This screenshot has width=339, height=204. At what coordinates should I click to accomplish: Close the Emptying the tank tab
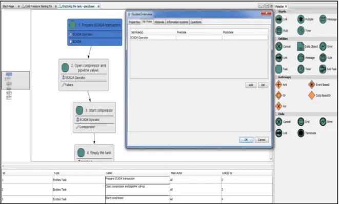coord(98,7)
